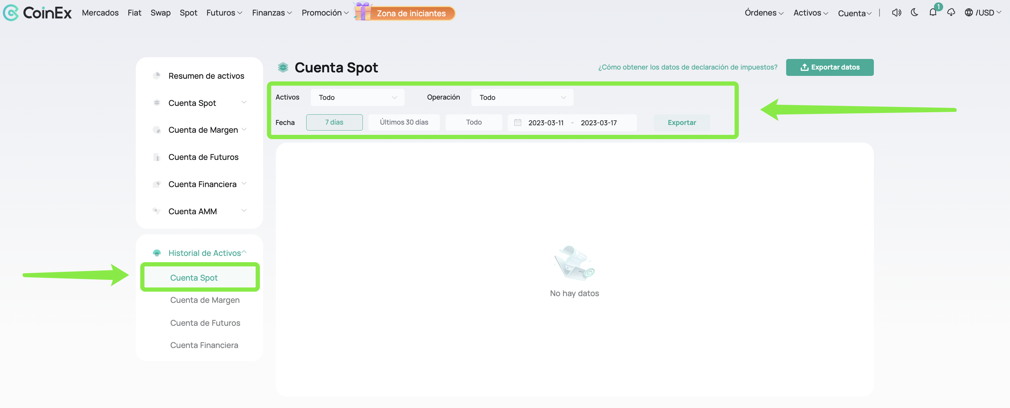This screenshot has height=408, width=1010.
Task: Open the Mercados menu item
Action: point(100,12)
